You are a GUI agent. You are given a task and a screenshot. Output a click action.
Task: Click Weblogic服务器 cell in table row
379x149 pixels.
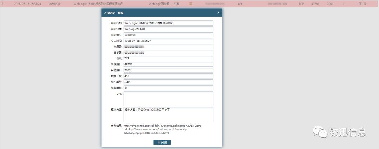[159, 4]
